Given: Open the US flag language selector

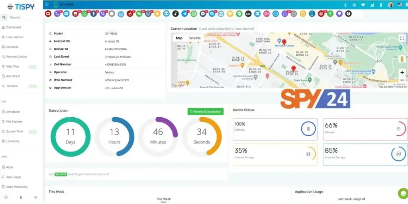Looking at the screenshot, I should point(400,5).
